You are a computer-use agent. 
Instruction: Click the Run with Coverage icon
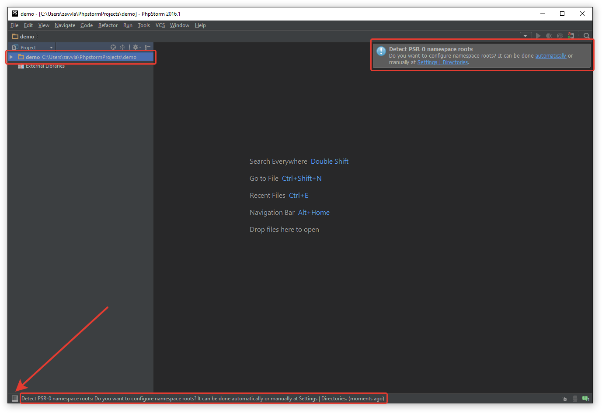[560, 36]
